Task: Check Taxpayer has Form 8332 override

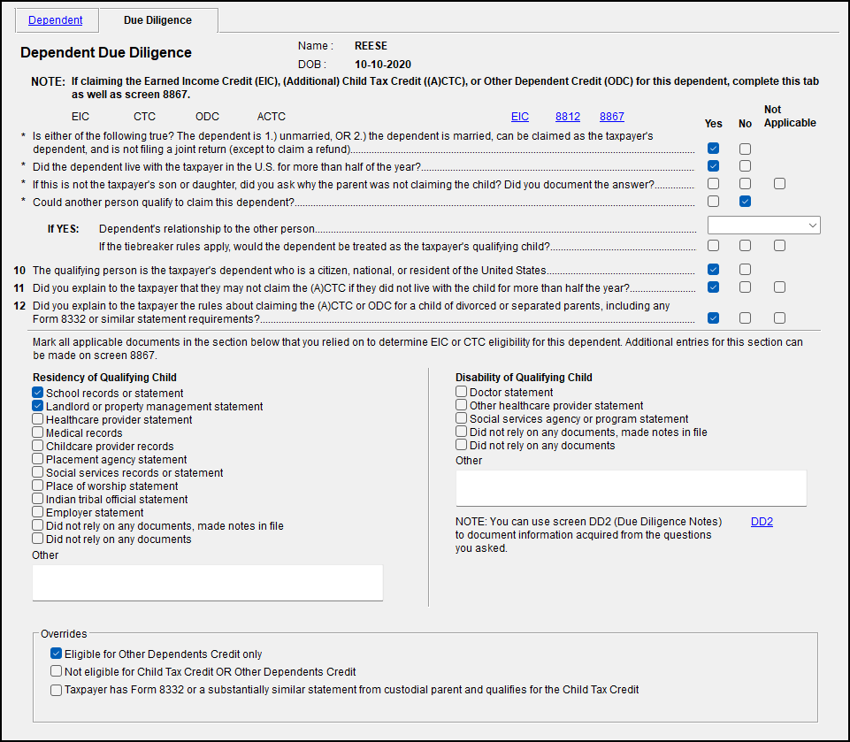Action: point(56,690)
